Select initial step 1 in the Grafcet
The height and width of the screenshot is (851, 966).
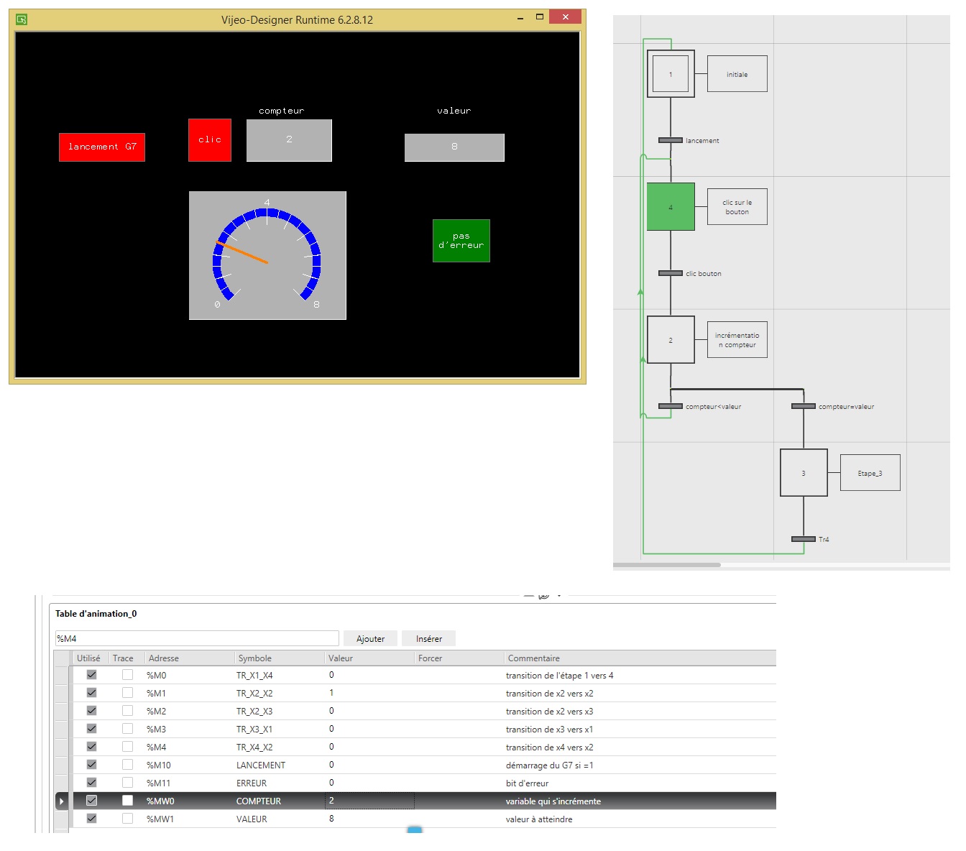click(671, 74)
